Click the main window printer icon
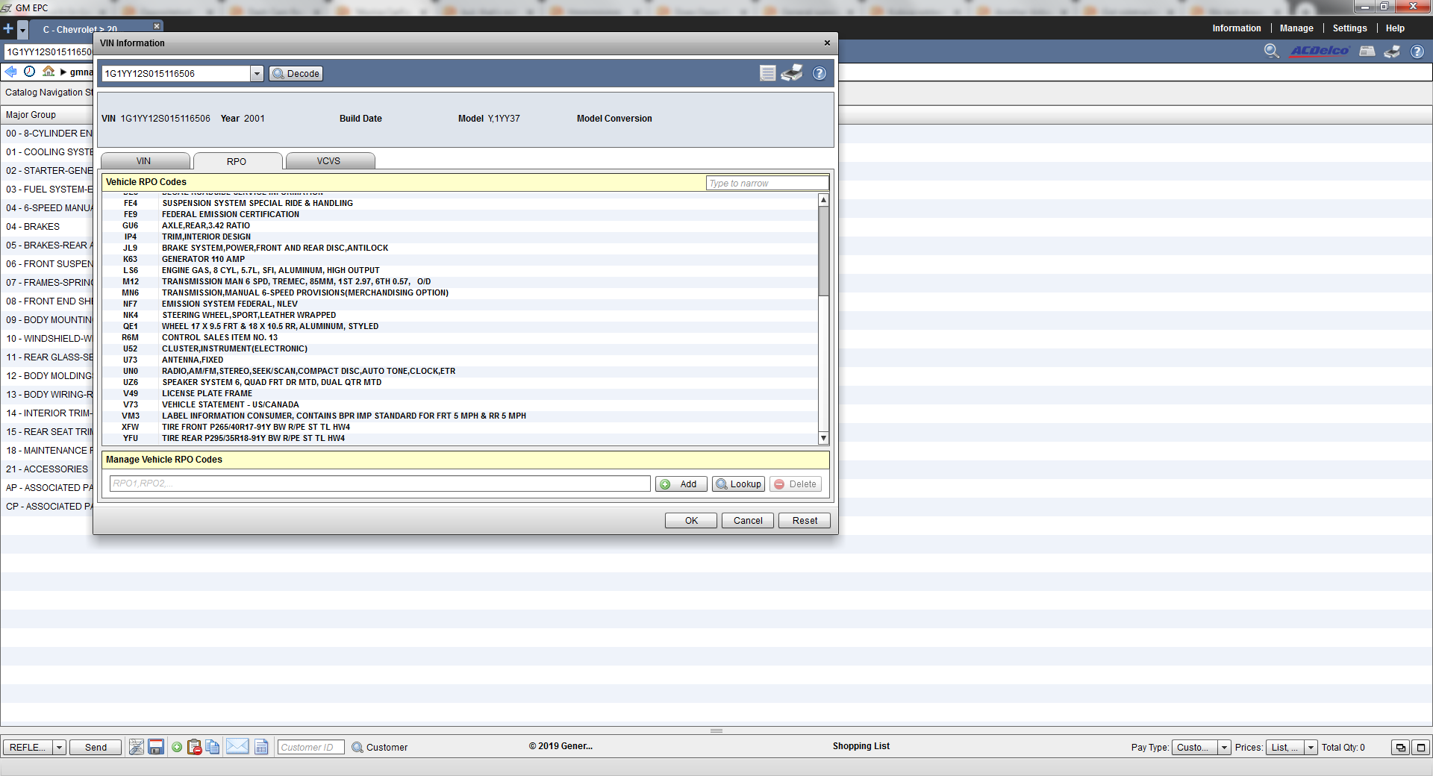 (1392, 51)
